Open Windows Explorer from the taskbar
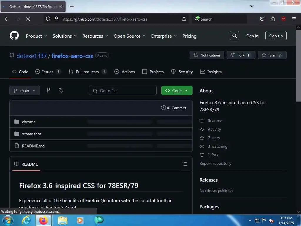The image size is (301, 226). (x=63, y=220)
